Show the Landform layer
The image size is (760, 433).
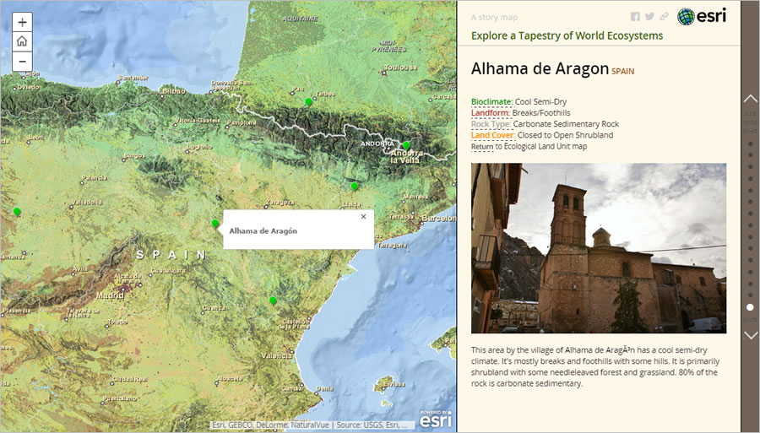[x=491, y=113]
